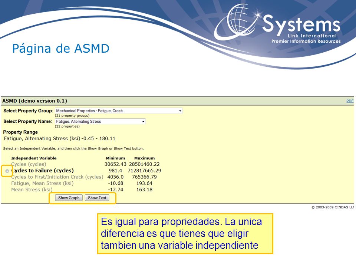
Task: Click 'Fatigue, Mean Stress (ksi)' variable text
Action: (42, 183)
